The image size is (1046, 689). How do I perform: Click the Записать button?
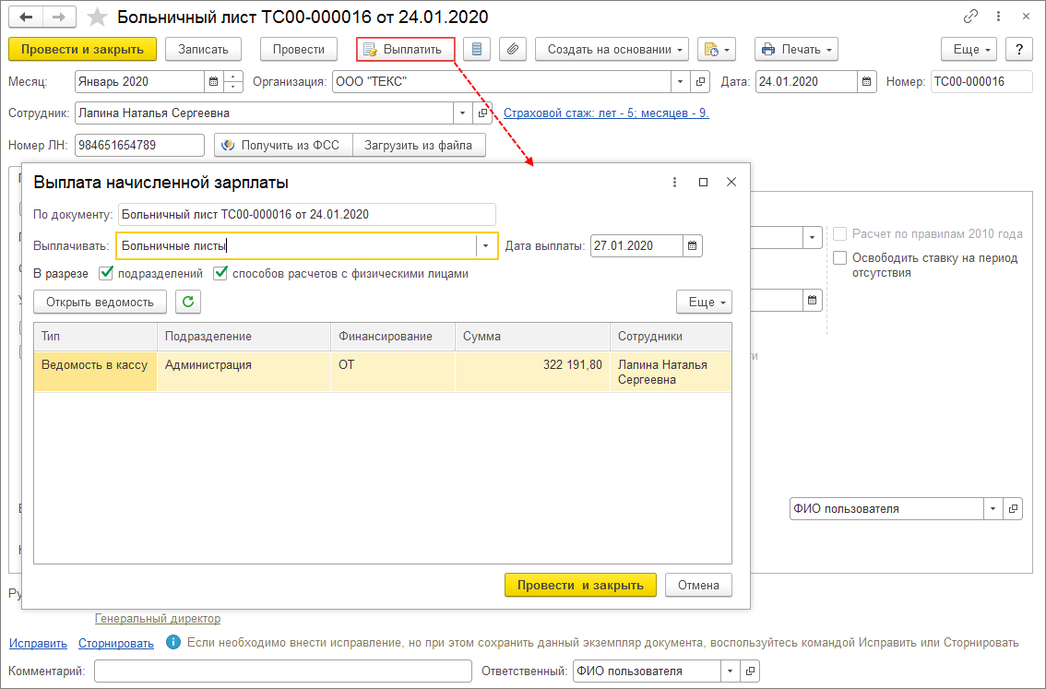(204, 50)
